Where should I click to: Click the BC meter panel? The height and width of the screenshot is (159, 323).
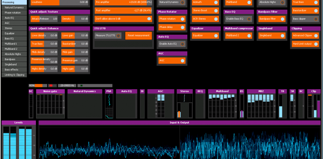301,104
